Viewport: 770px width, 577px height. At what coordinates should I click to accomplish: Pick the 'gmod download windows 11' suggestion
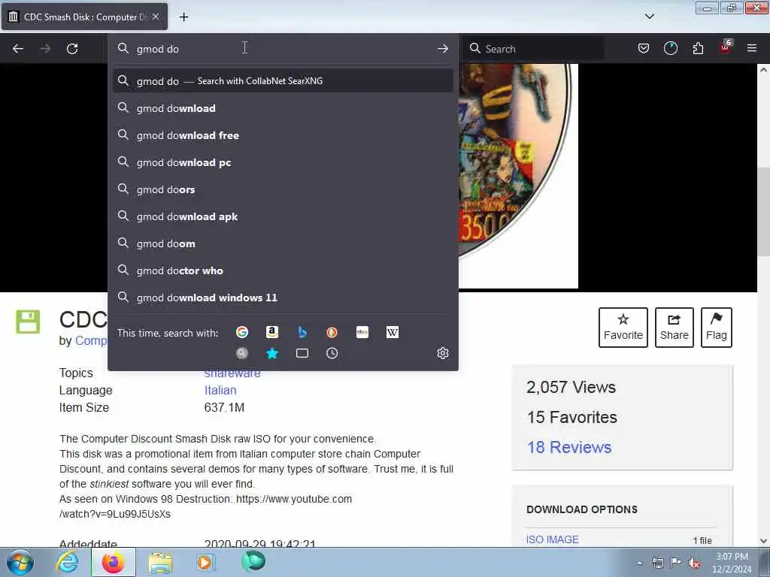283,297
